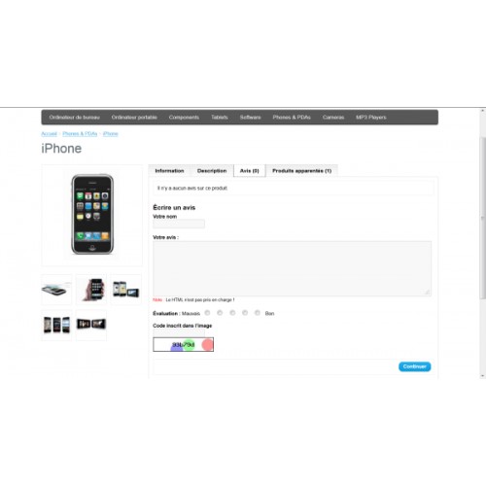The image size is (486, 486).
Task: Open the Produits apparentés (1) tab
Action: pyautogui.click(x=301, y=171)
